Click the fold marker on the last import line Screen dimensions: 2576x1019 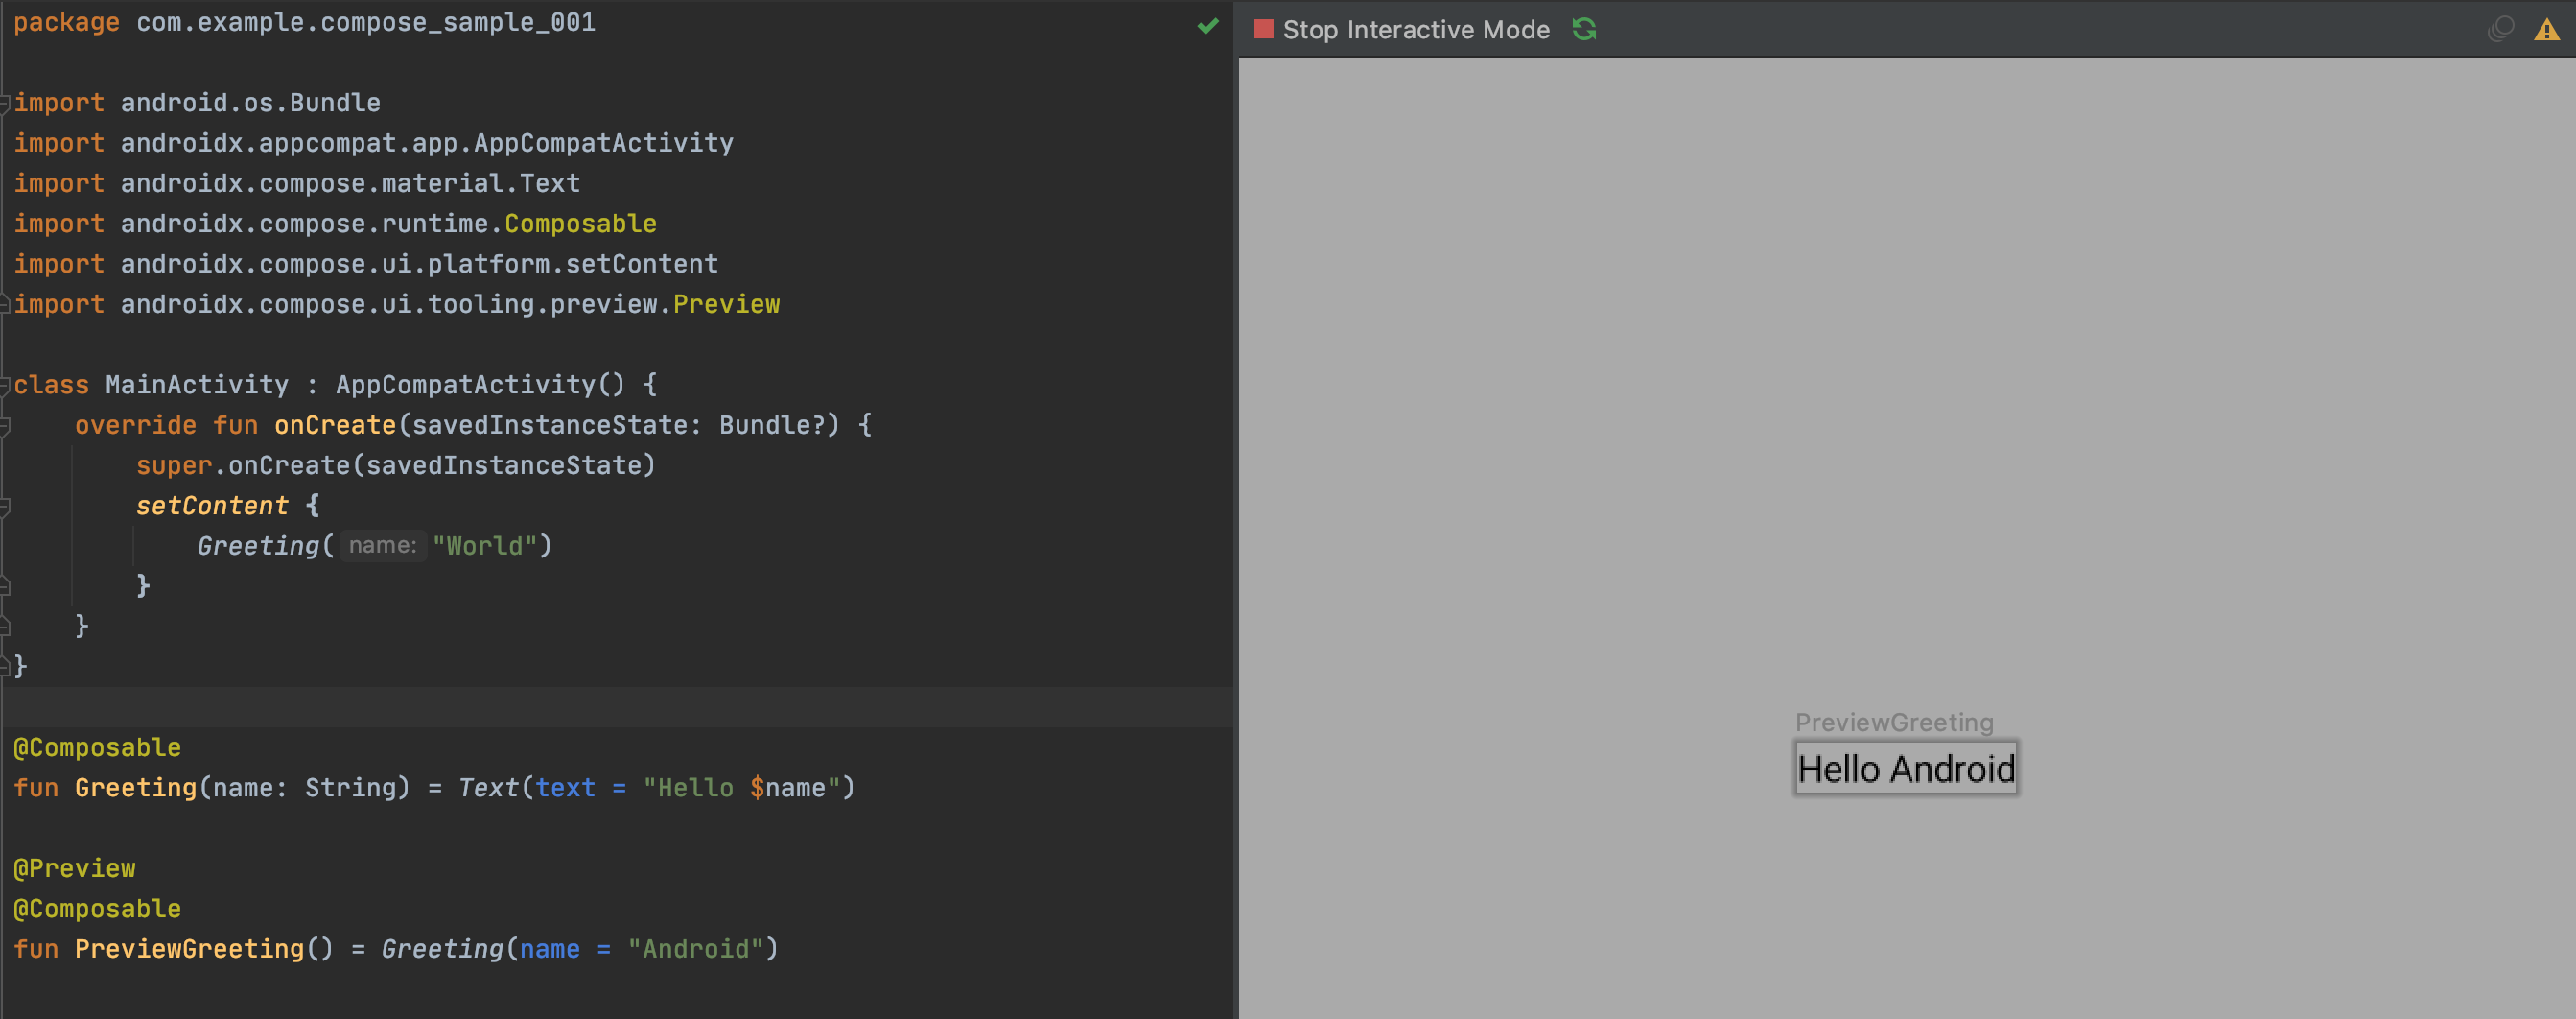5,304
